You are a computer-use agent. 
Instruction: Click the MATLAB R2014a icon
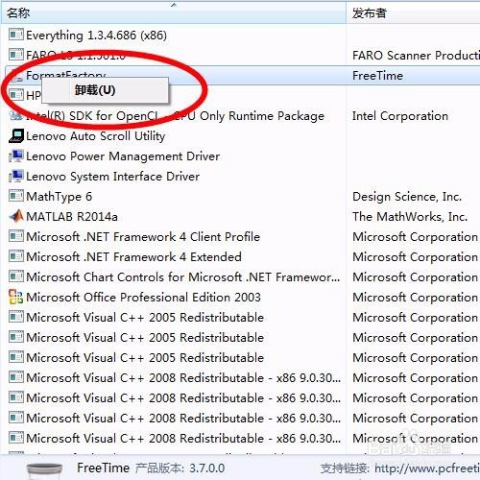click(x=16, y=216)
